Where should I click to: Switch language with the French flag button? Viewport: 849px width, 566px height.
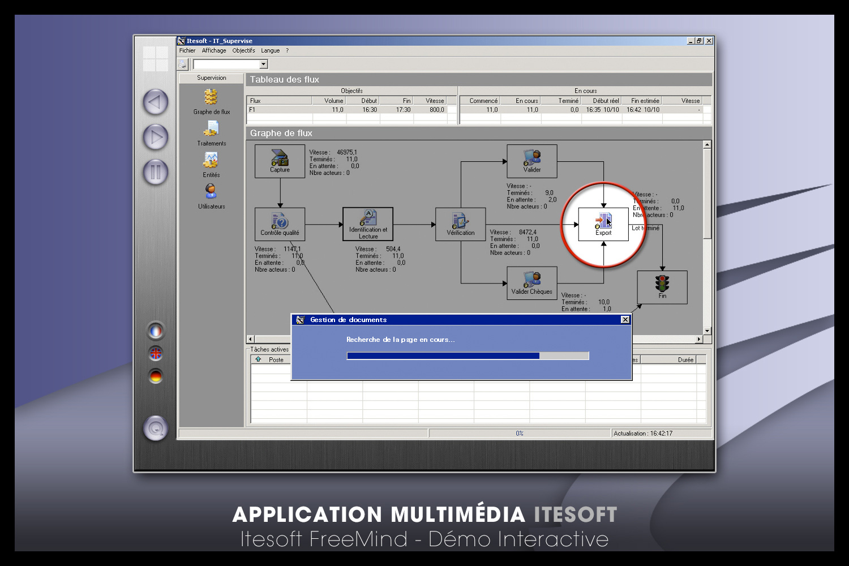[x=156, y=331]
